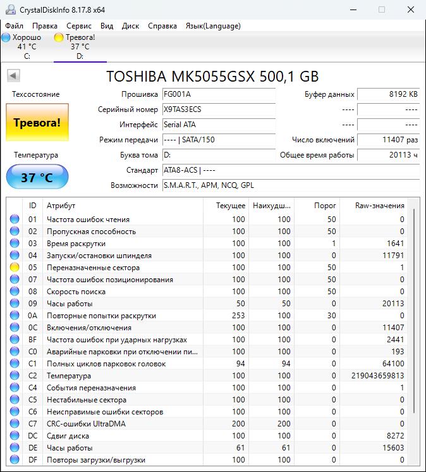Click the CrystalDiskInfo app icon in title bar
This screenshot has width=426, height=472.
11,9
